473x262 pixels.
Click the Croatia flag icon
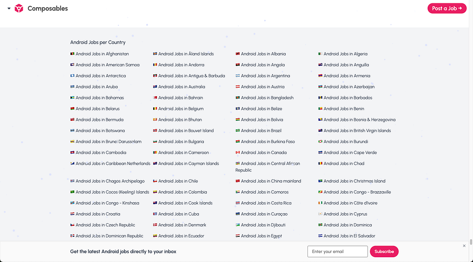tap(72, 214)
